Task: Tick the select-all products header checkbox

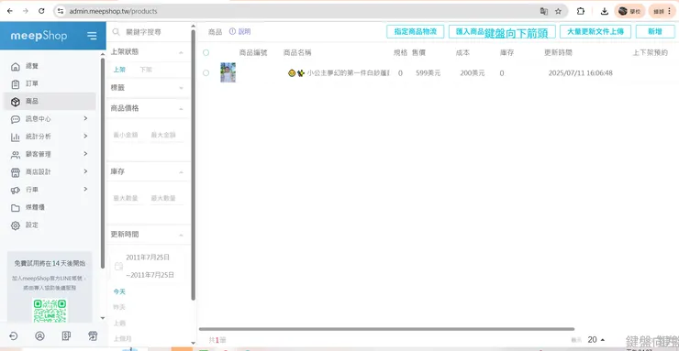Action: click(206, 53)
